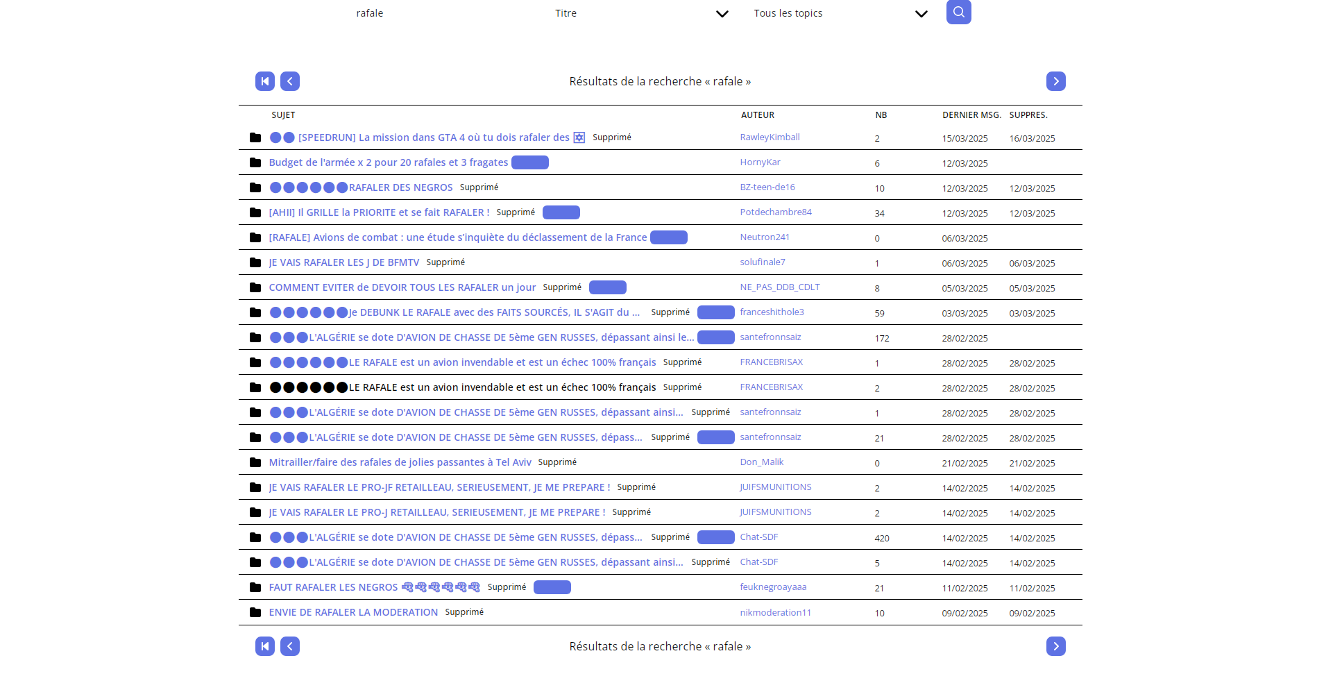Open topic ENVIE DE RAFALER LA MODERATION

(353, 612)
